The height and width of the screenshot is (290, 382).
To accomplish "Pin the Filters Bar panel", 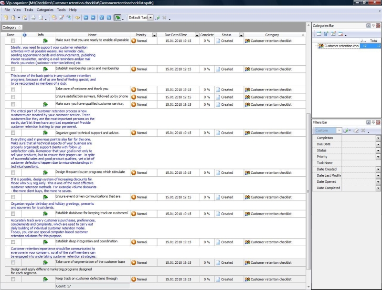I will [x=373, y=122].
